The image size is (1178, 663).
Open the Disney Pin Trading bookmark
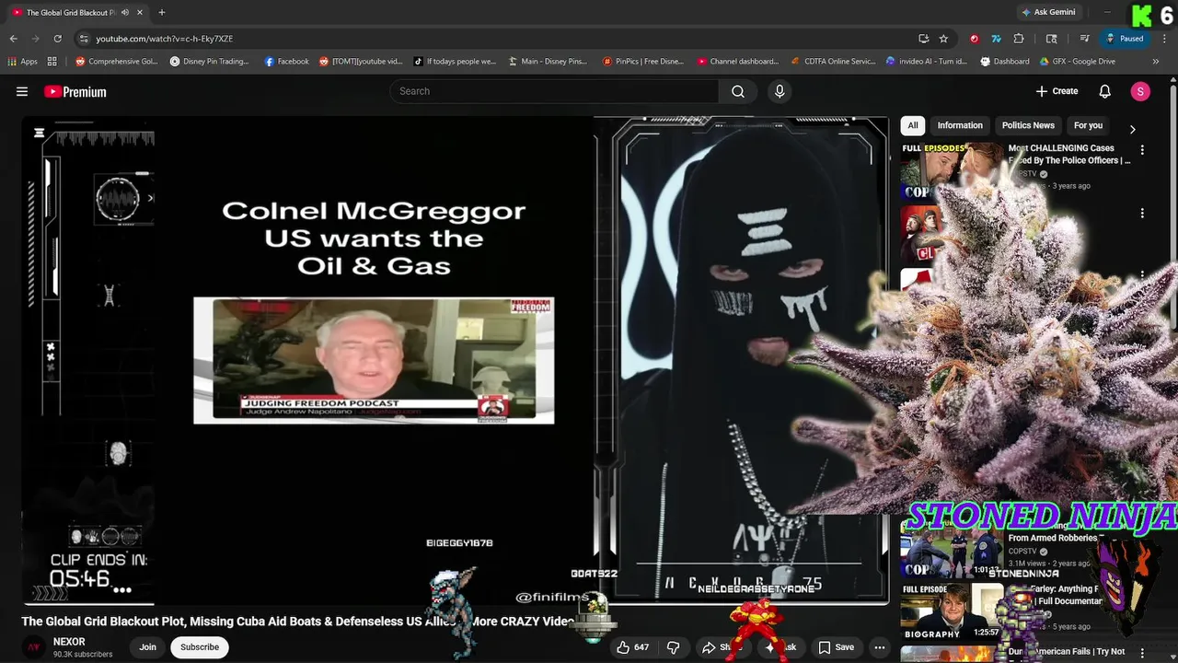[210, 62]
